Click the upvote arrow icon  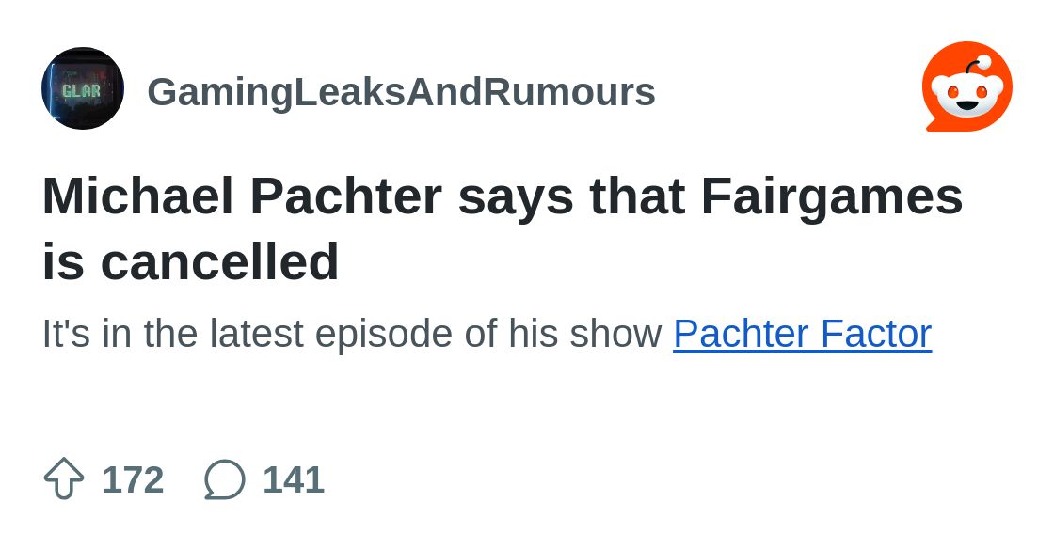(x=64, y=478)
